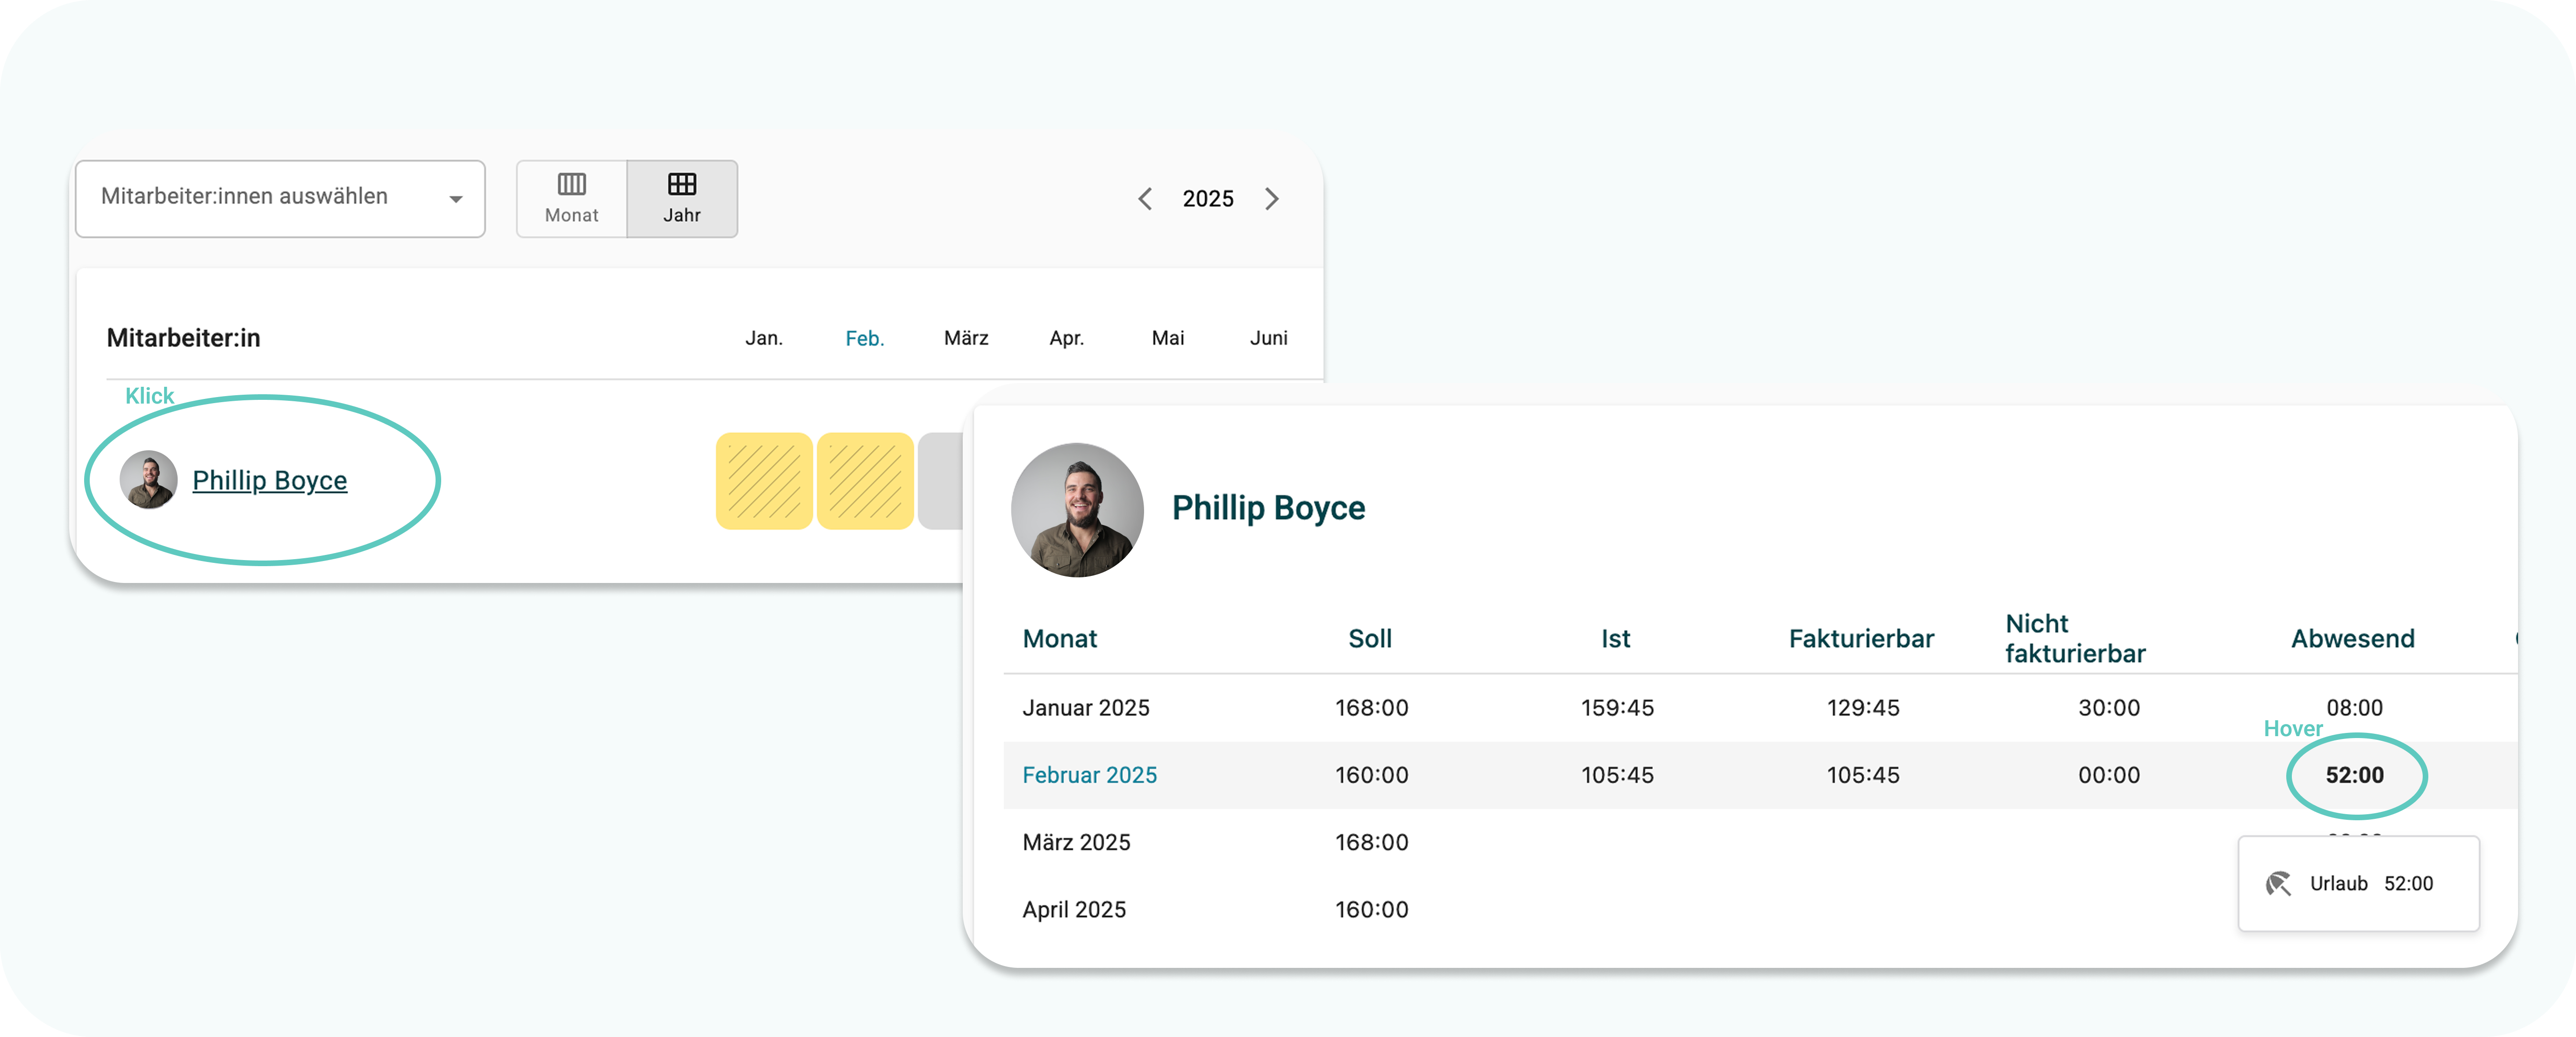2576x1037 pixels.
Task: Select the April 2025 row
Action: pos(1074,909)
